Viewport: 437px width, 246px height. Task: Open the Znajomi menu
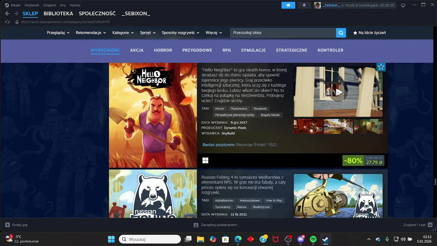tap(50, 5)
